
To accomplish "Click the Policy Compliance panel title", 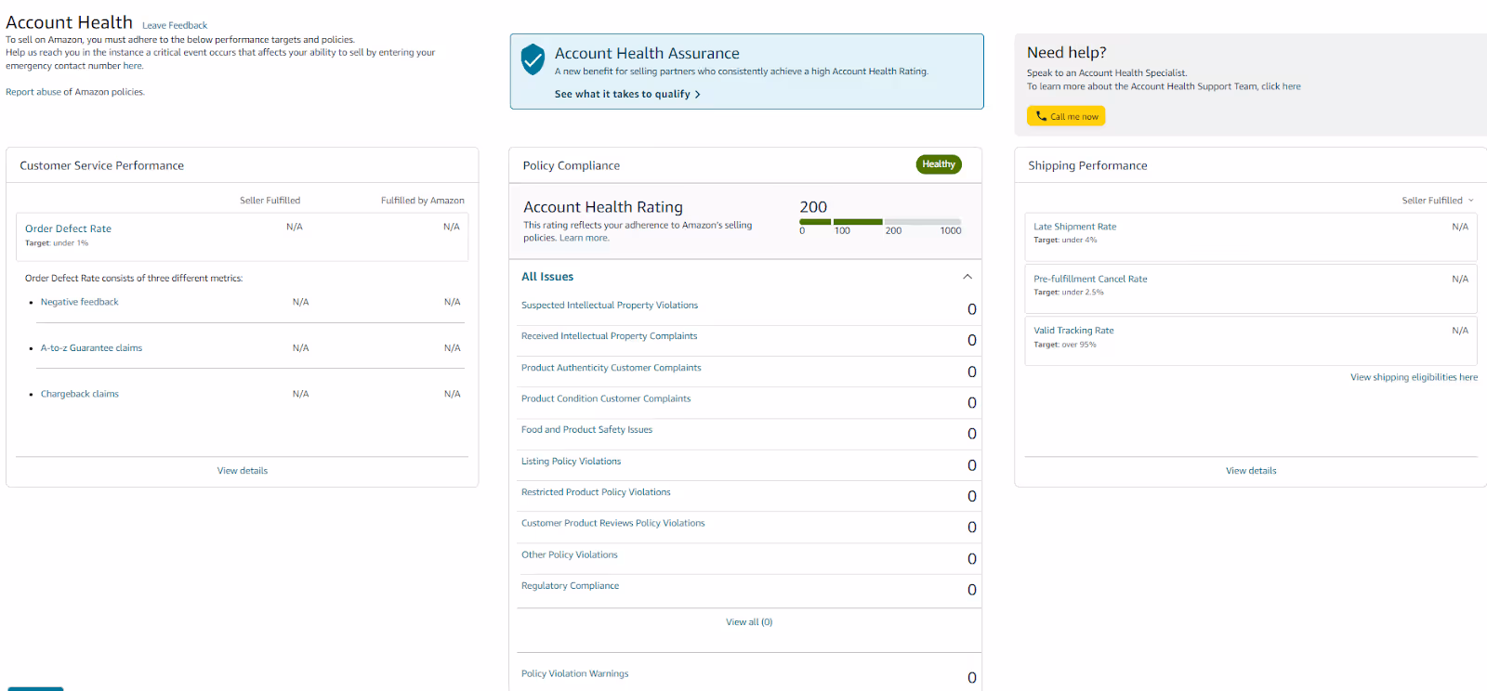I will [571, 166].
